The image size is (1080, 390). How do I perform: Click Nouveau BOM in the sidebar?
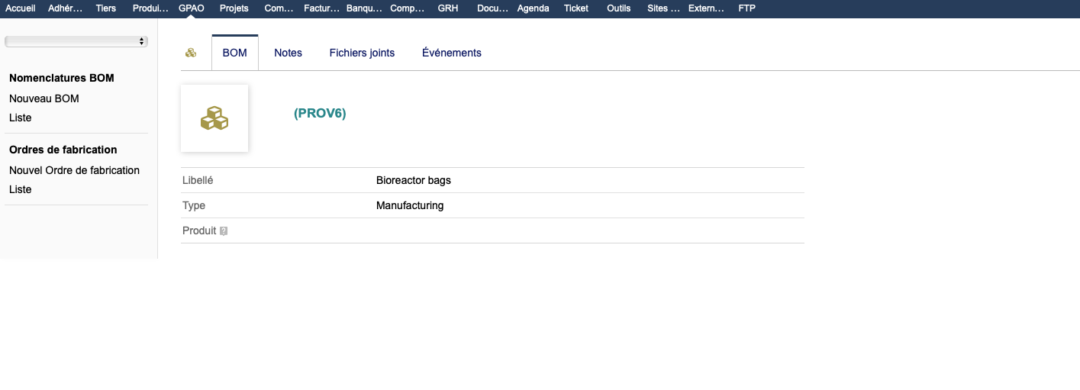44,98
